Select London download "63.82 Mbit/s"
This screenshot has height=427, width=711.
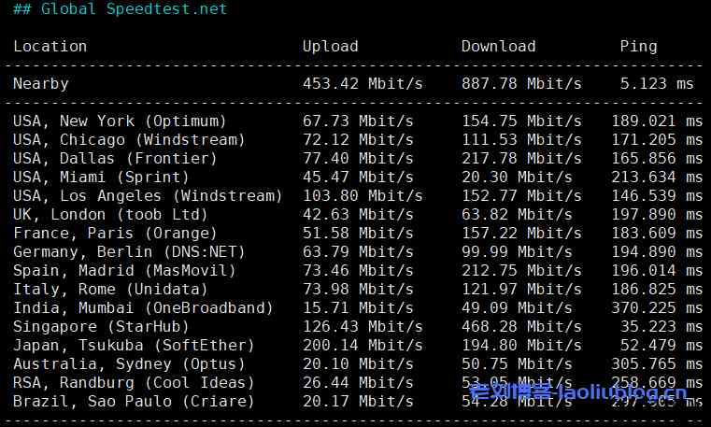[517, 214]
